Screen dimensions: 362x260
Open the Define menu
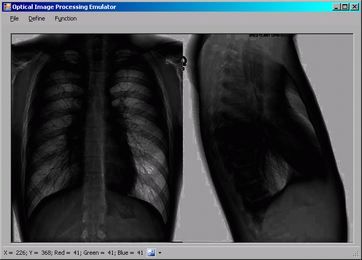pyautogui.click(x=37, y=18)
